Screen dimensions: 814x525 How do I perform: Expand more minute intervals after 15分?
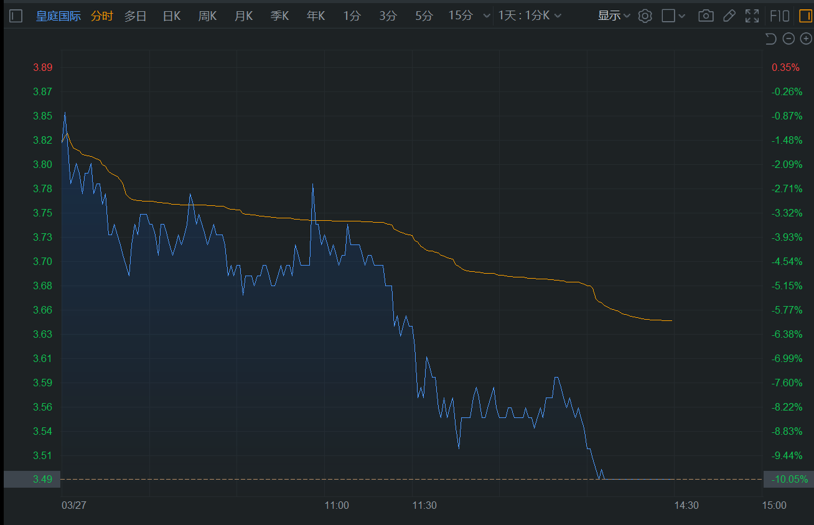coord(487,16)
